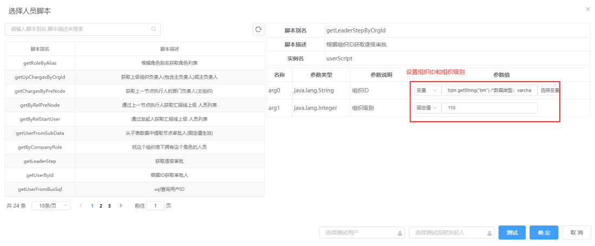This screenshot has width=595, height=246.
Task: Click the user icon in 选择测试流程发起人 field
Action: (x=490, y=232)
